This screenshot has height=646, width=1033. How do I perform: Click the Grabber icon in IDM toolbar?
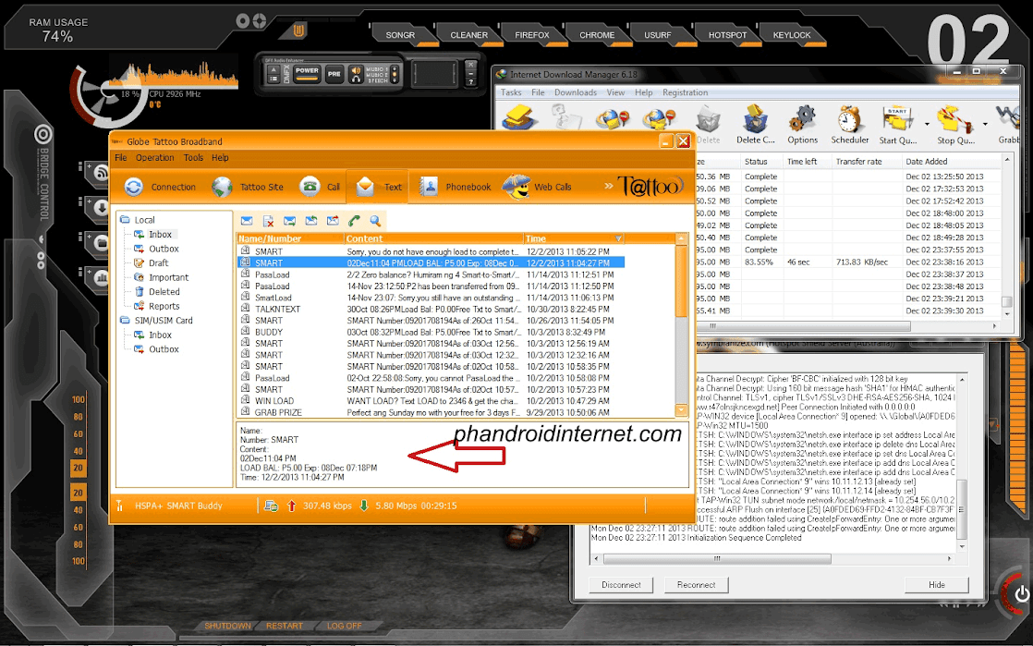[x=1009, y=126]
